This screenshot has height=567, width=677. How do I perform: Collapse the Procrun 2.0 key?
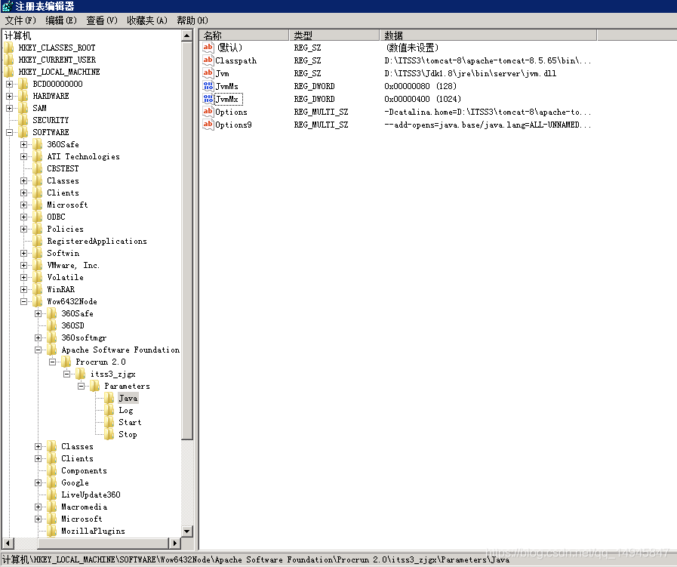tap(52, 362)
